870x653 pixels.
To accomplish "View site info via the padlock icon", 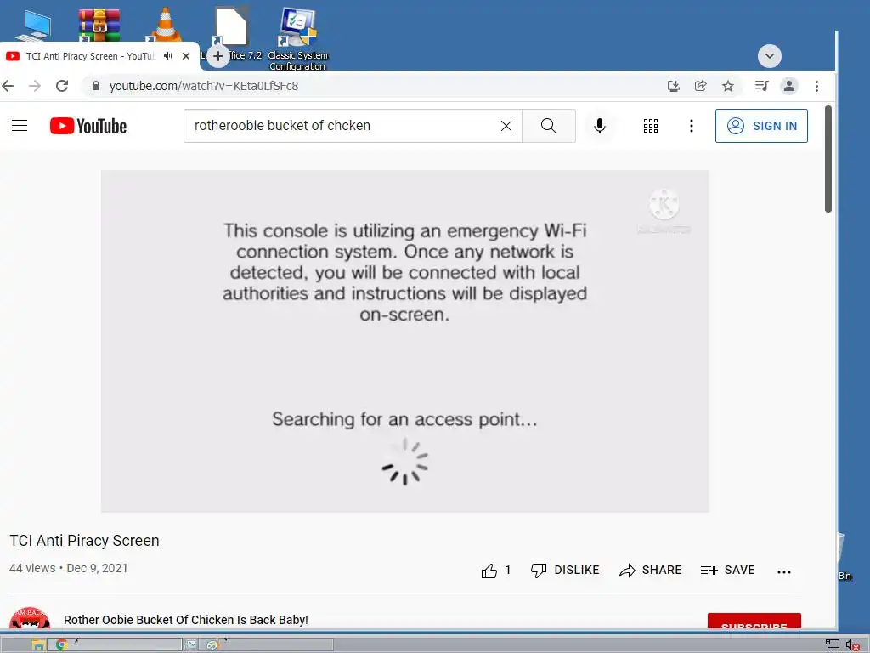I will coord(96,86).
